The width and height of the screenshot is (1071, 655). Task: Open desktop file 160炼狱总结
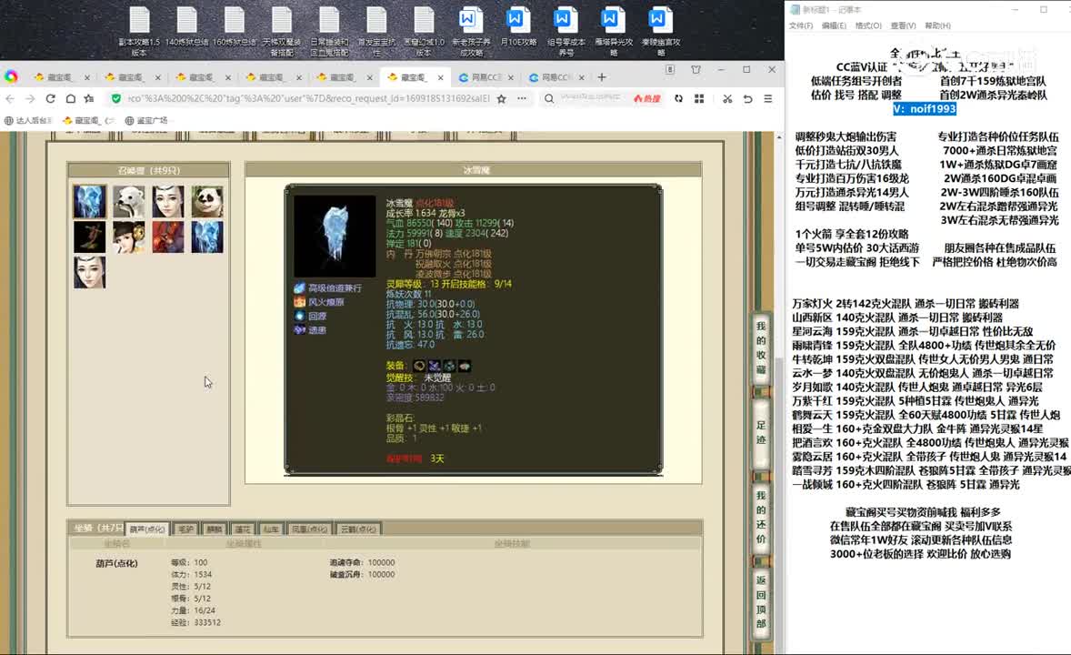tap(235, 27)
